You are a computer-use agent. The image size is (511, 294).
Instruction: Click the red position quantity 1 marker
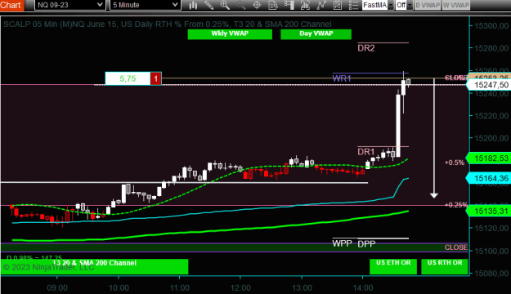pyautogui.click(x=156, y=78)
